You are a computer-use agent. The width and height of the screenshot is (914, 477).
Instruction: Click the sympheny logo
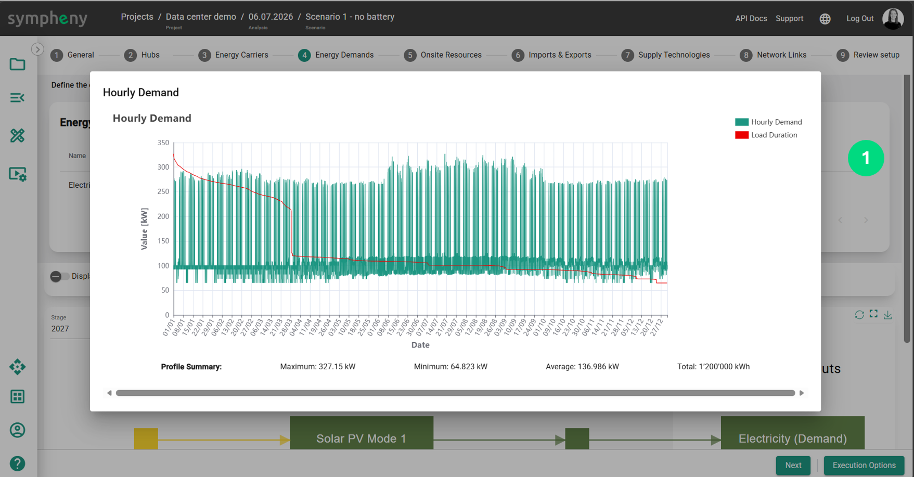point(47,19)
